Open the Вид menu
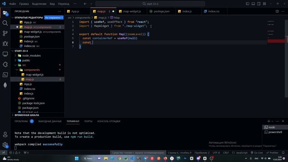 pyautogui.click(x=52, y=4)
